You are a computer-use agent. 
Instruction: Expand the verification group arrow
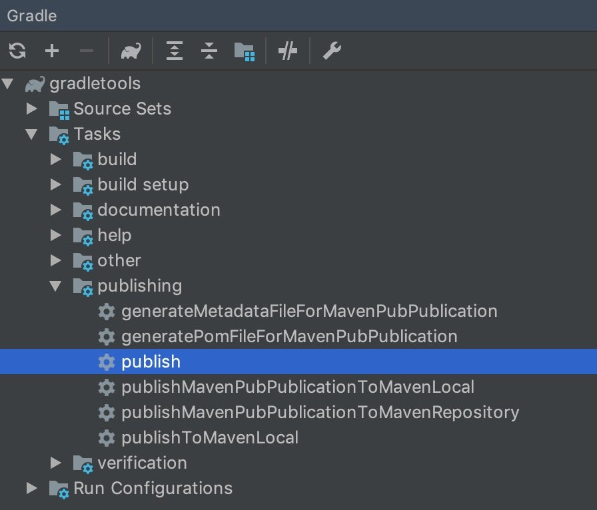point(56,463)
